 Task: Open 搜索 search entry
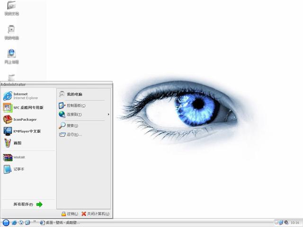point(84,126)
